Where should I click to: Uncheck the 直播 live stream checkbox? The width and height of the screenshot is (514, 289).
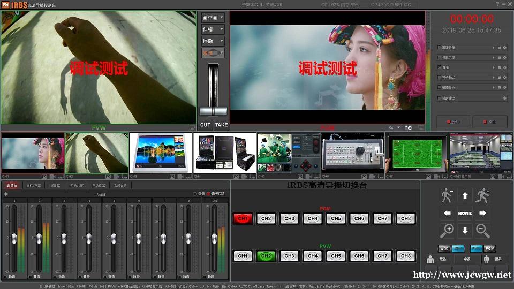[x=439, y=67]
